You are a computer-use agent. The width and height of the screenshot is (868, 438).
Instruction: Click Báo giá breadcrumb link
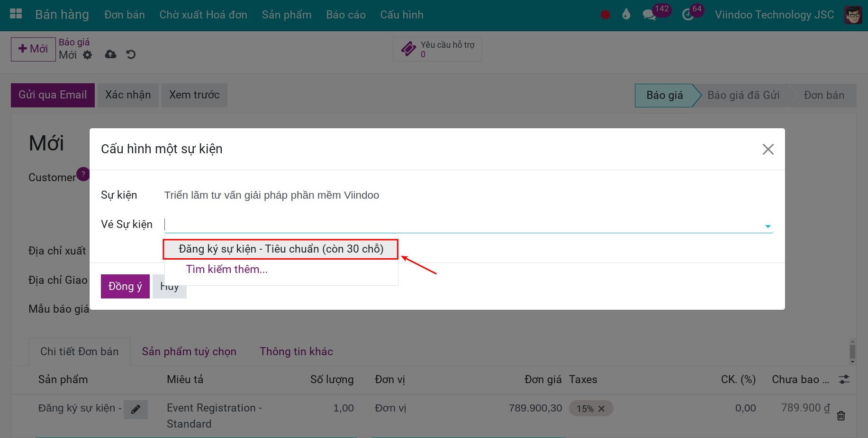click(74, 42)
